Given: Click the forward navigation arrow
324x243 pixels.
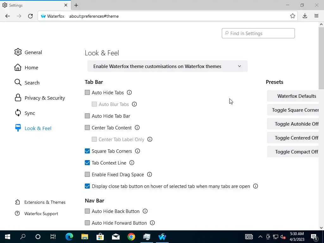Looking at the screenshot, I should (19, 16).
